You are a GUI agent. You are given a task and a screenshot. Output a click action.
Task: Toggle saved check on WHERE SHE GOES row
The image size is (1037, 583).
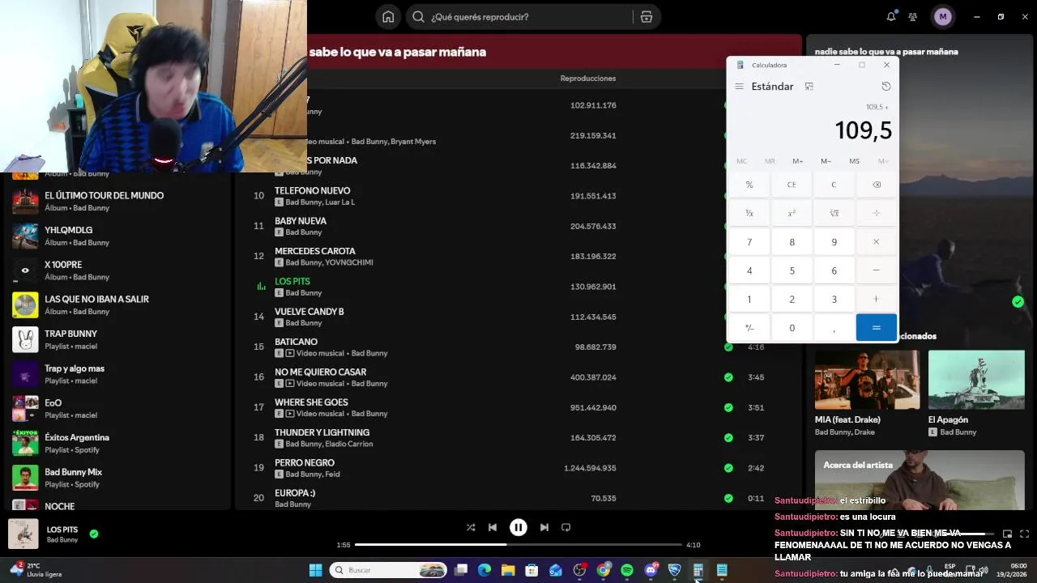point(728,407)
